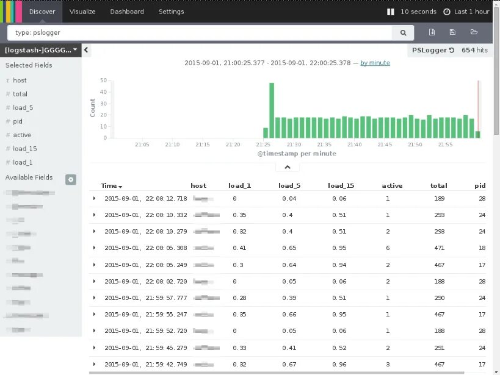Collapse the histogram with the chevron

coord(288,167)
